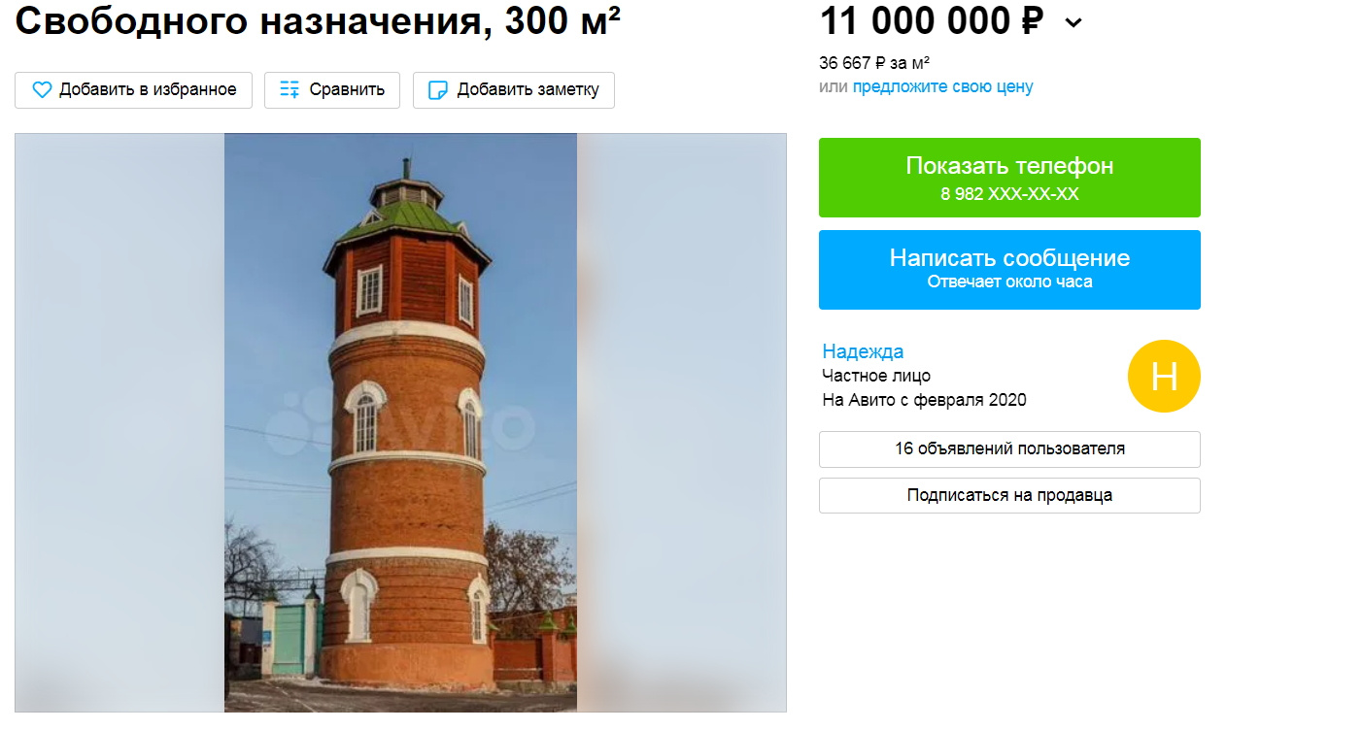
Task: Click the compare listings icon
Action: 290,90
